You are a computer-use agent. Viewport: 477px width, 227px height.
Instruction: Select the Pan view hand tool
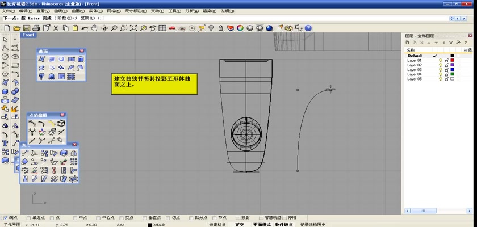coord(95,28)
